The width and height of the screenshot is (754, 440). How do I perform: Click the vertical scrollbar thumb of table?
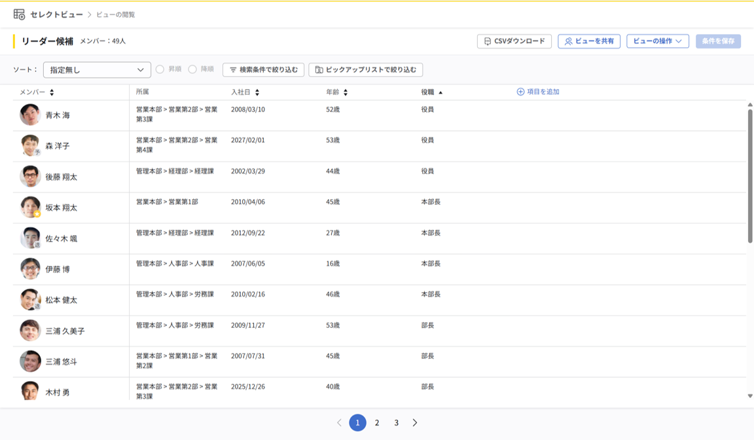pos(750,176)
